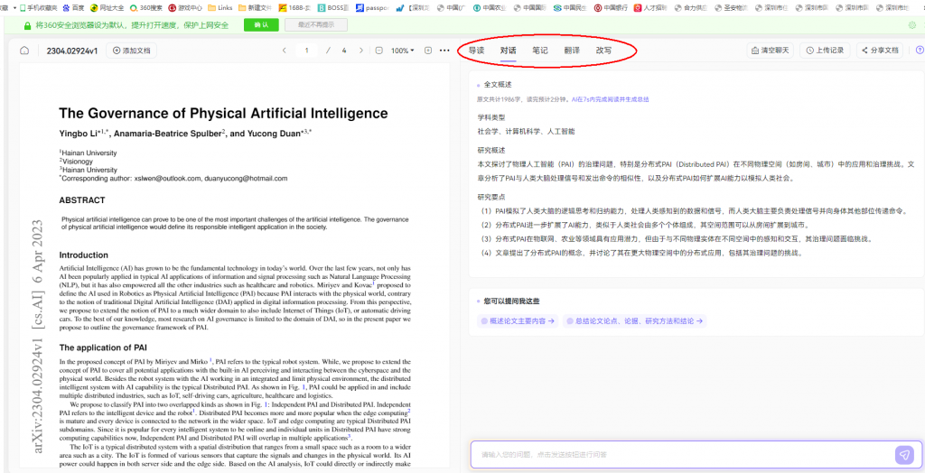Open the 新建文件 bookmark folder

tap(255, 8)
